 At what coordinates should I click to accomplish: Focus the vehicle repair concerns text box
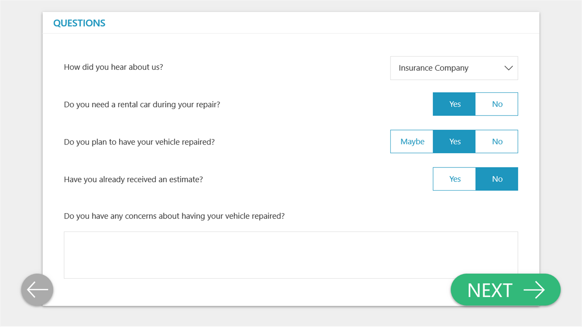coord(290,255)
